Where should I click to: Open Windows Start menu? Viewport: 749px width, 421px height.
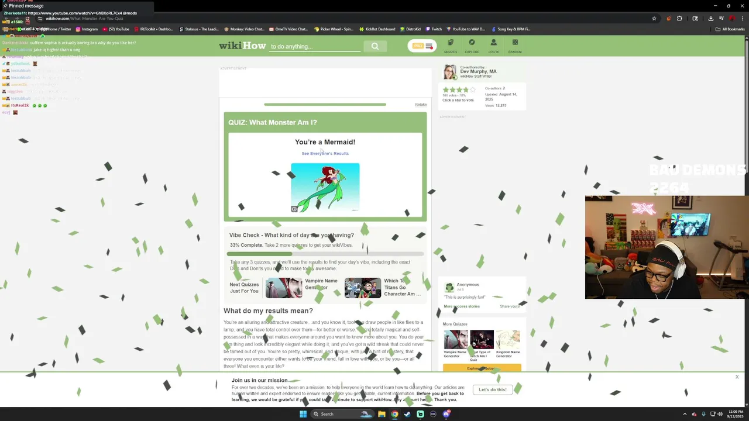point(303,414)
